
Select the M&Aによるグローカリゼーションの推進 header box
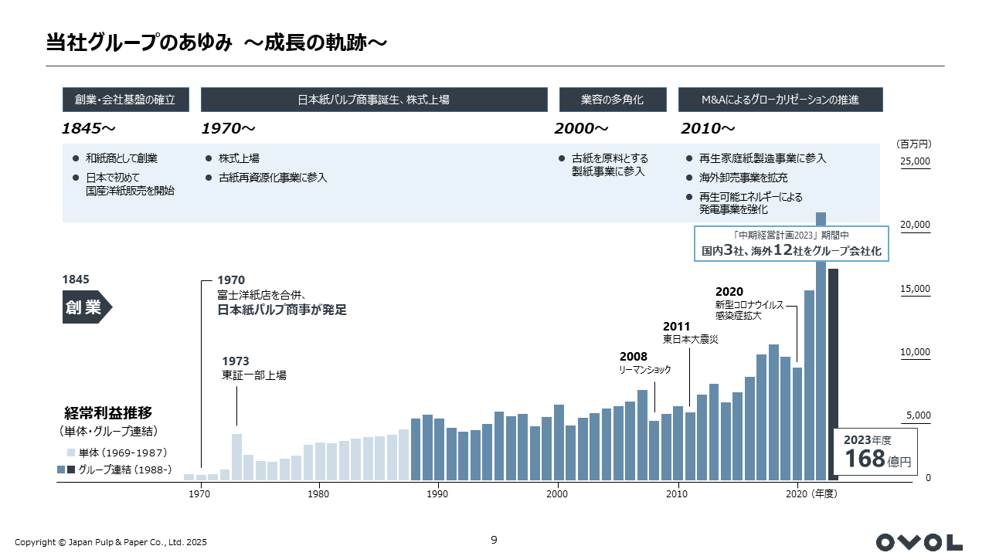[x=780, y=100]
